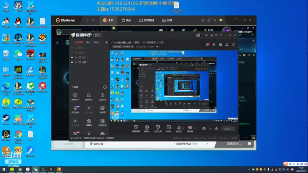
Task: Select the first scene tab underlined in red
Action: pos(79,42)
